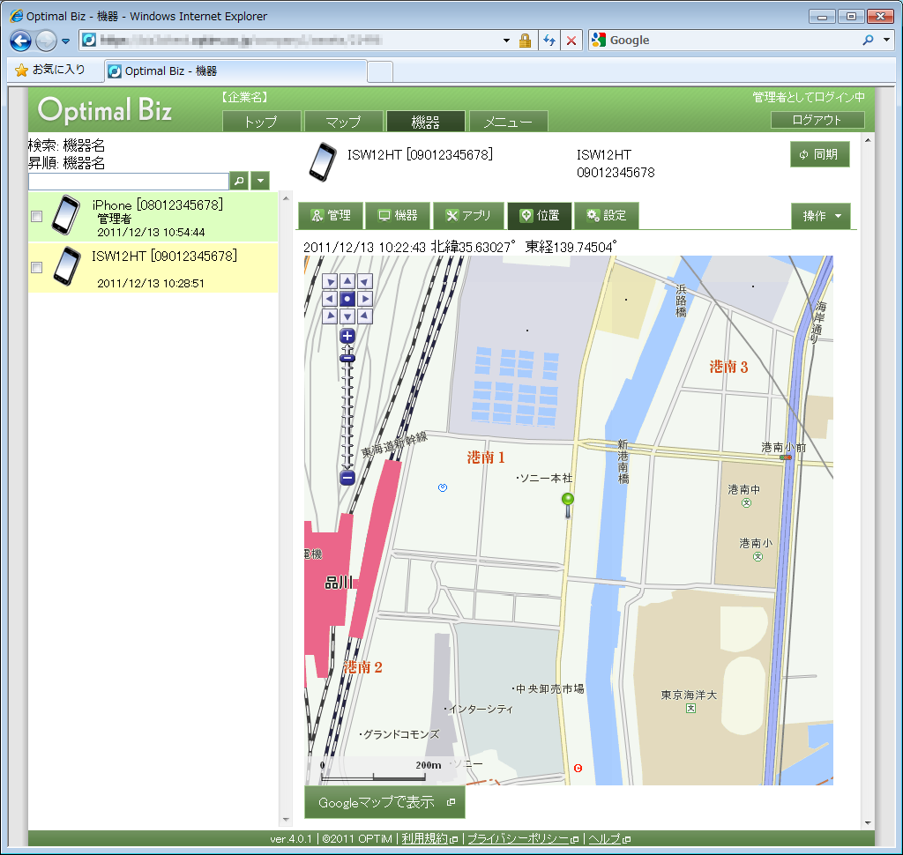
Task: Select the Optimal Biz browser tab
Action: click(235, 71)
